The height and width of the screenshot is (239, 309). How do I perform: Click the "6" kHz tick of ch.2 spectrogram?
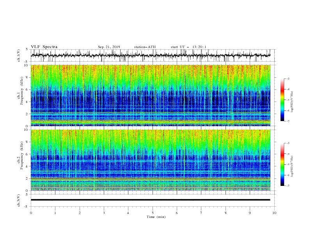27,154
